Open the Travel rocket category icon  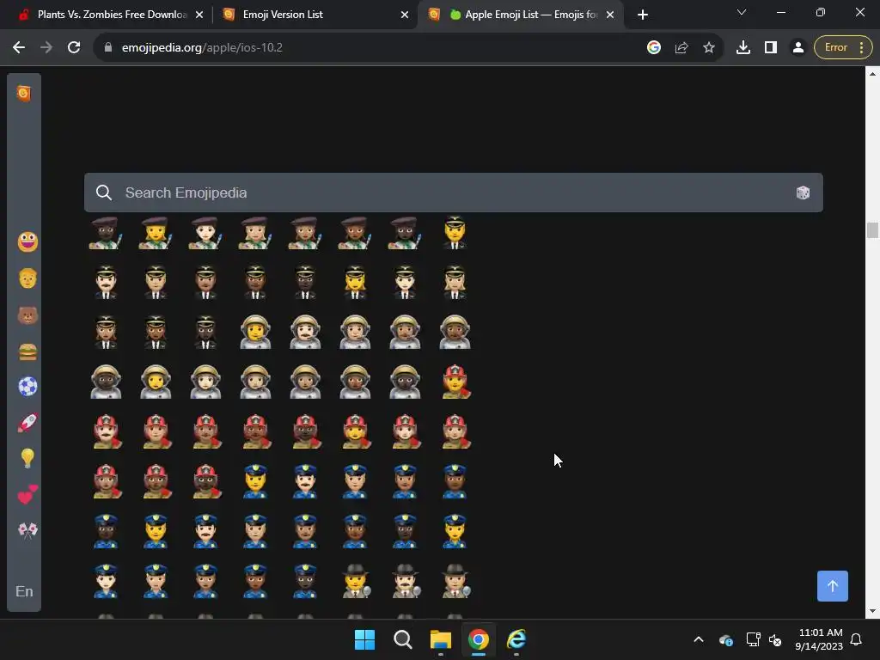point(27,423)
